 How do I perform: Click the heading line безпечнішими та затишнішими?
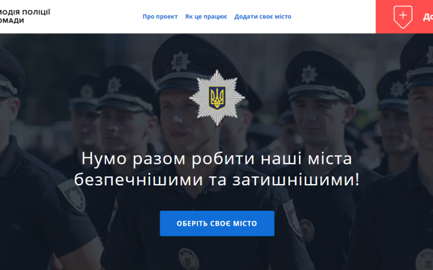tap(216, 180)
